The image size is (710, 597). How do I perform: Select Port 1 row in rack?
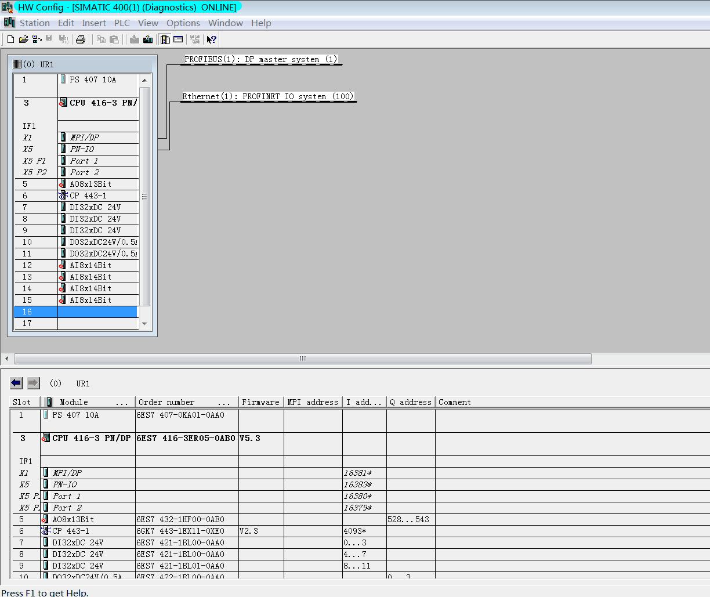[84, 161]
